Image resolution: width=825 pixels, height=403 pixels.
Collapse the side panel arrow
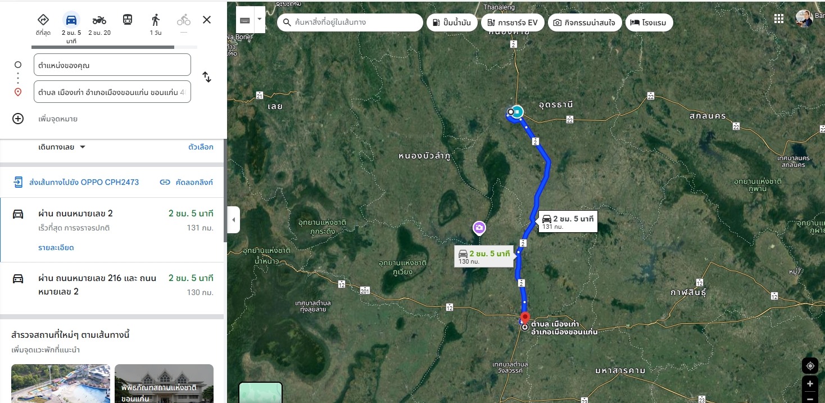click(x=234, y=220)
